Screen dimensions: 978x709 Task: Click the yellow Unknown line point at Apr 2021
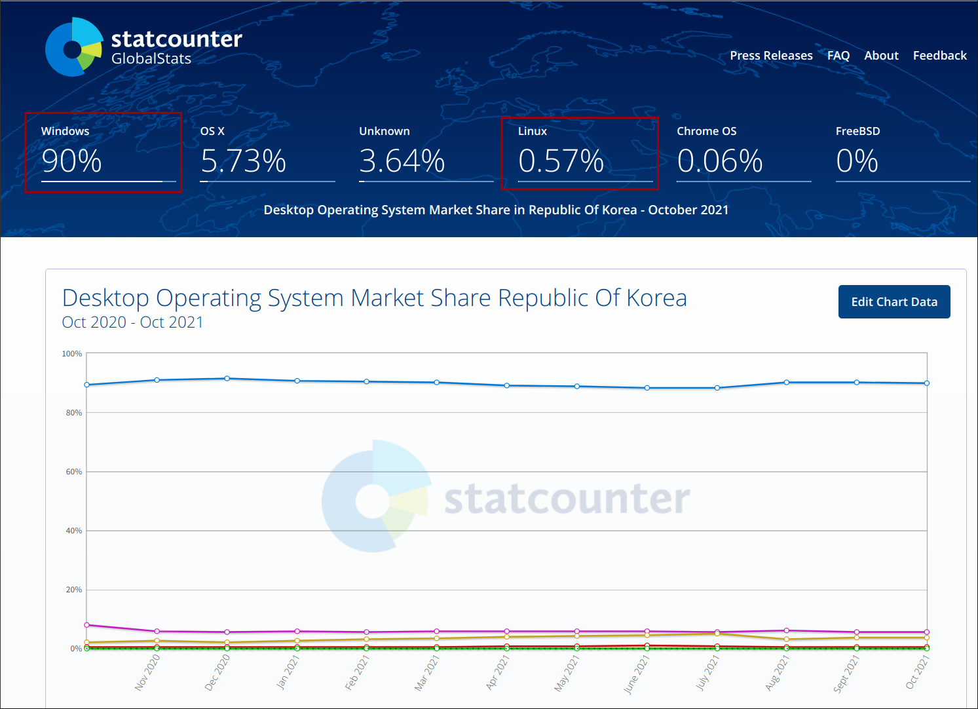[x=507, y=637]
